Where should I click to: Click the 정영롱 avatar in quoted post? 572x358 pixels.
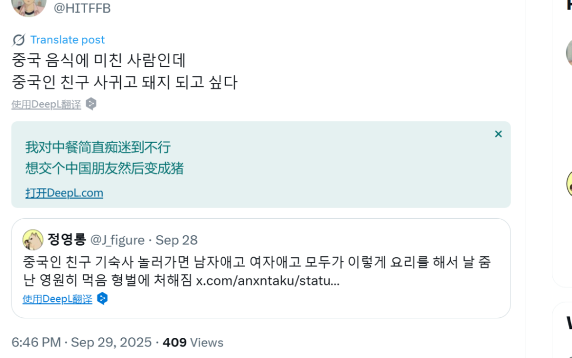33,240
